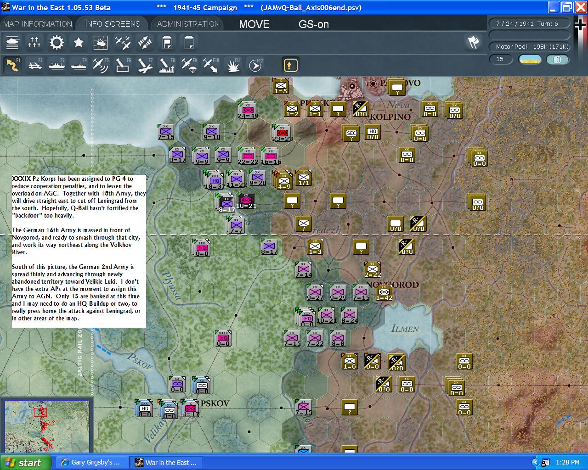Open the order of battle tank icon

point(12,43)
